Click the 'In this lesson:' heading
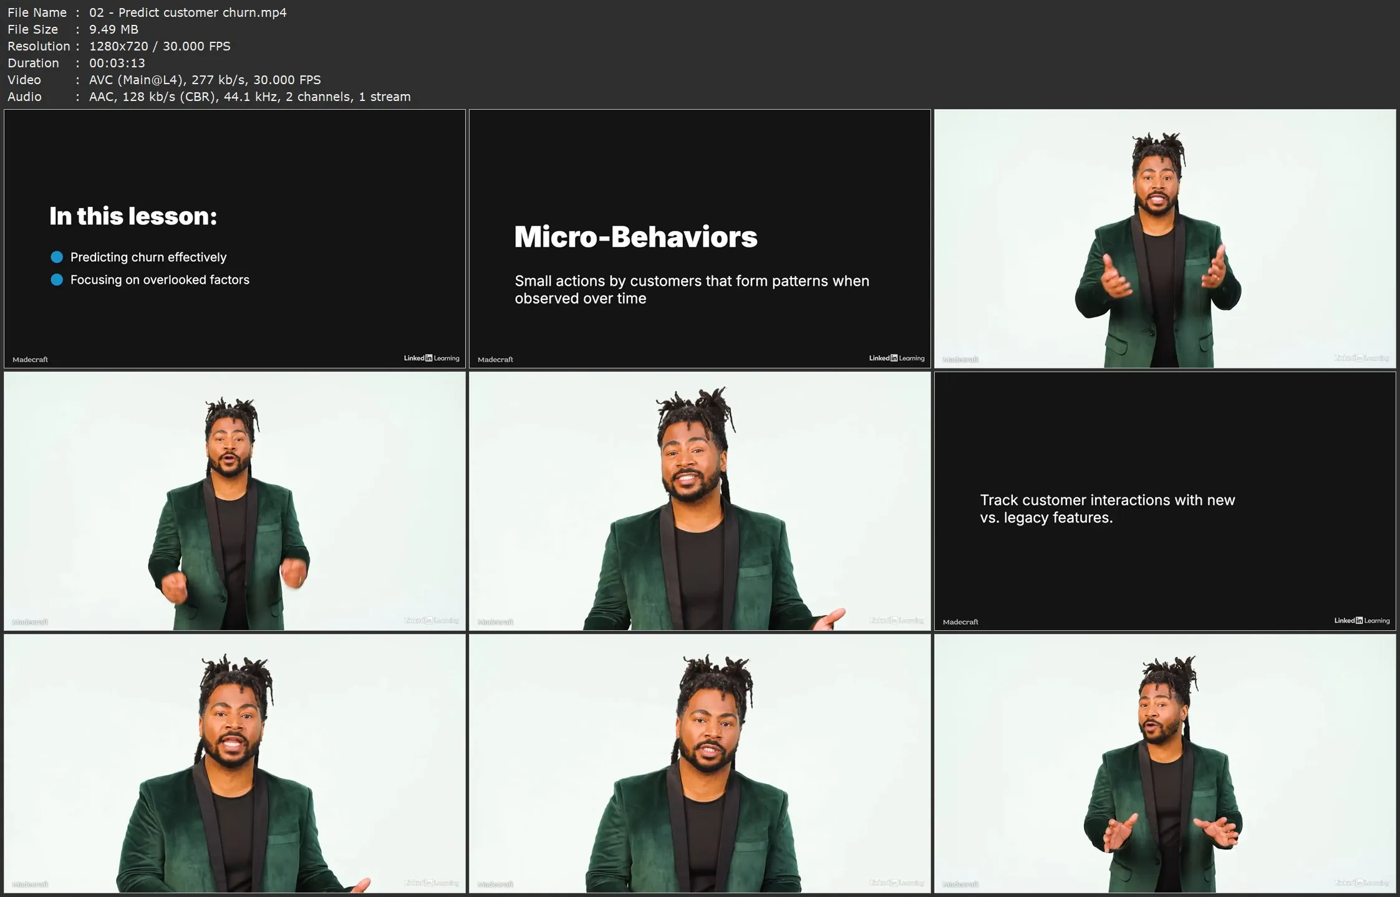Image resolution: width=1400 pixels, height=897 pixels. [133, 216]
